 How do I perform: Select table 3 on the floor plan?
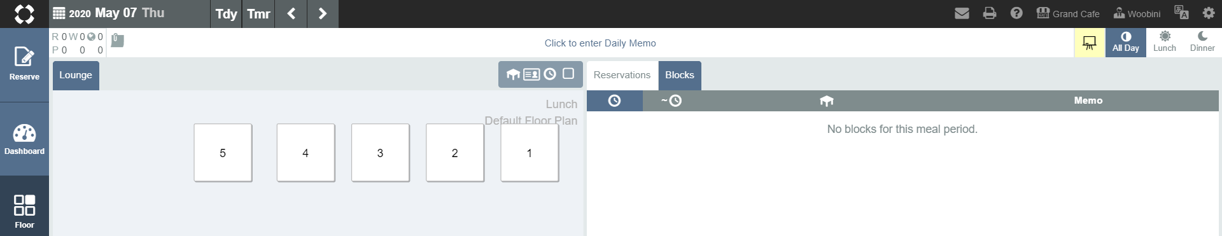point(381,153)
